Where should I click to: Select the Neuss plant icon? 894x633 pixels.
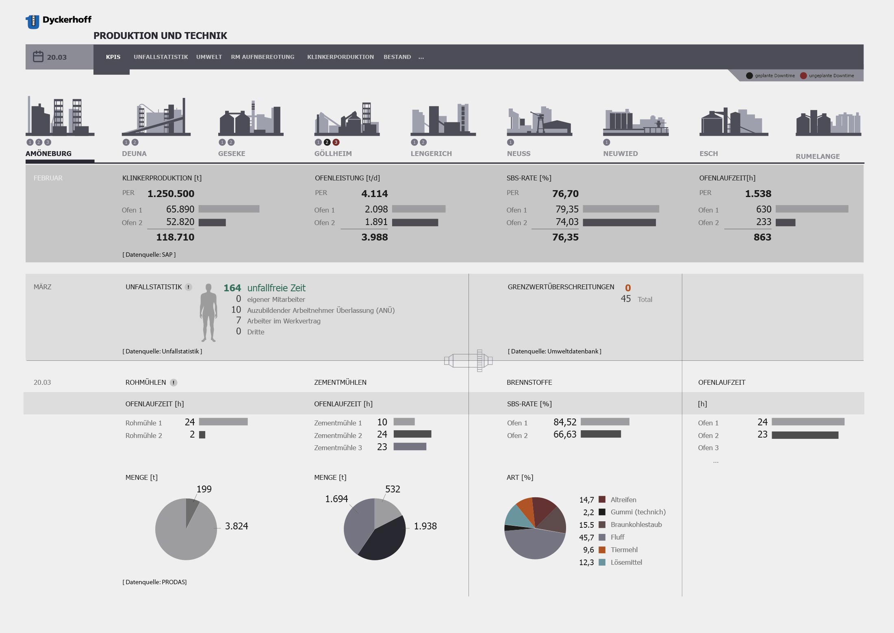(x=539, y=121)
